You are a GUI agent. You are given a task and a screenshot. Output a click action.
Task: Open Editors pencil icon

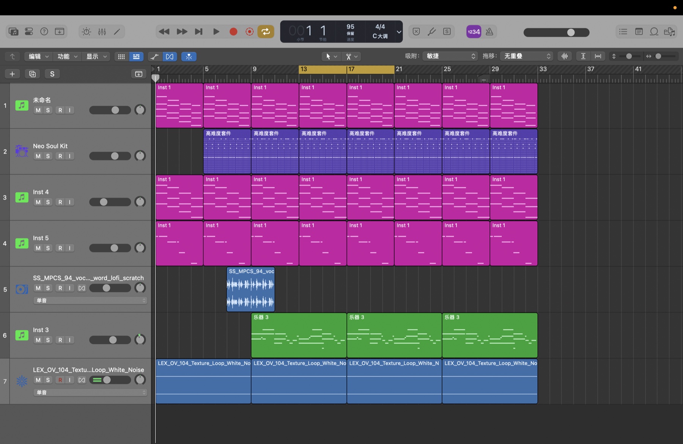(x=117, y=32)
